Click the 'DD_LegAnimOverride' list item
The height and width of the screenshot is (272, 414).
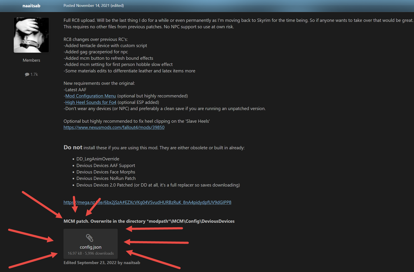(x=98, y=159)
